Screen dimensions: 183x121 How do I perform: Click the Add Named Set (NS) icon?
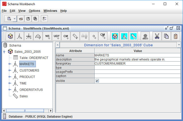click(x=47, y=36)
